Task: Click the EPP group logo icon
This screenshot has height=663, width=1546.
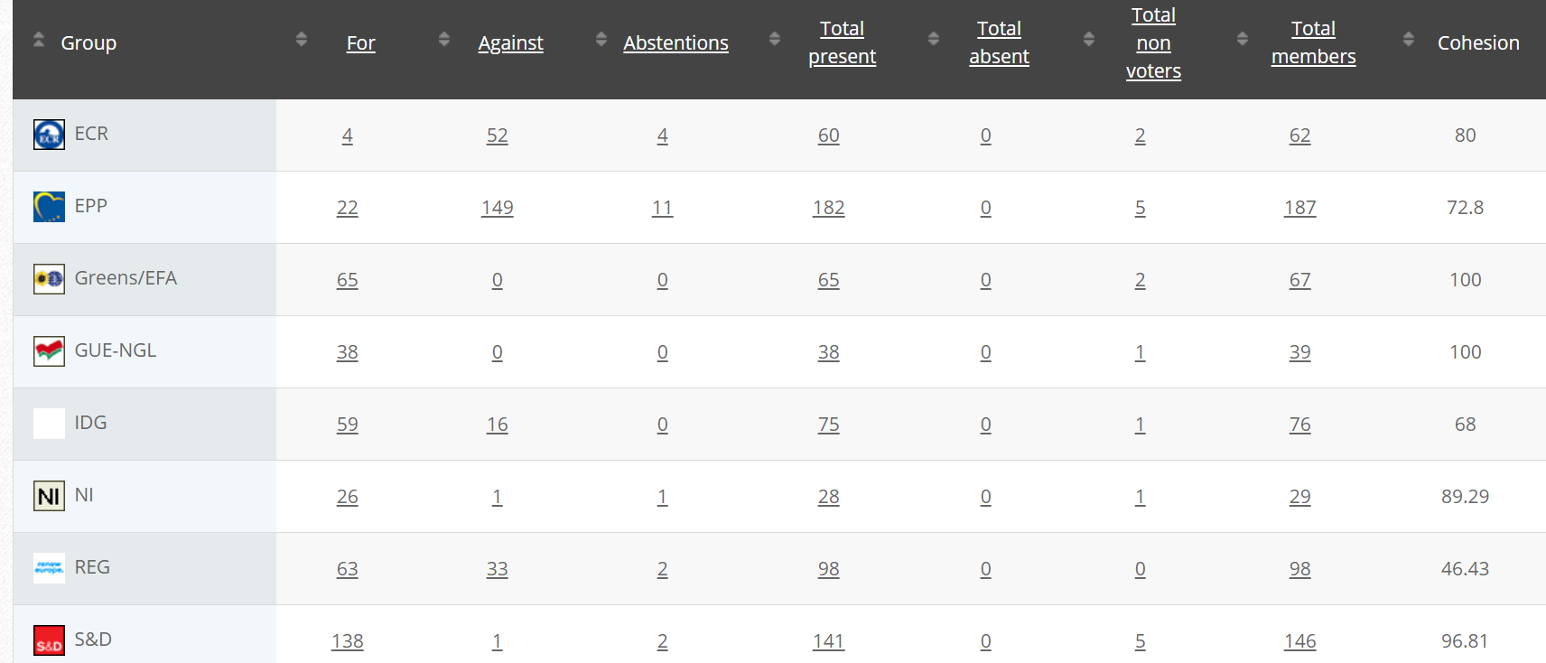Action: pyautogui.click(x=49, y=207)
